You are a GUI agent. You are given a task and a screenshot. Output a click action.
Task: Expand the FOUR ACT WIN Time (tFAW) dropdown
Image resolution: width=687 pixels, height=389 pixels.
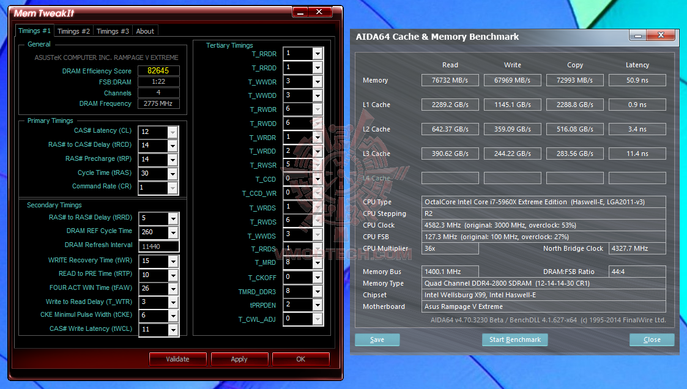(174, 289)
